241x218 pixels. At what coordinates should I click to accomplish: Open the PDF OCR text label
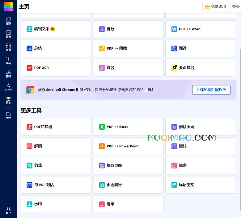click(x=41, y=68)
